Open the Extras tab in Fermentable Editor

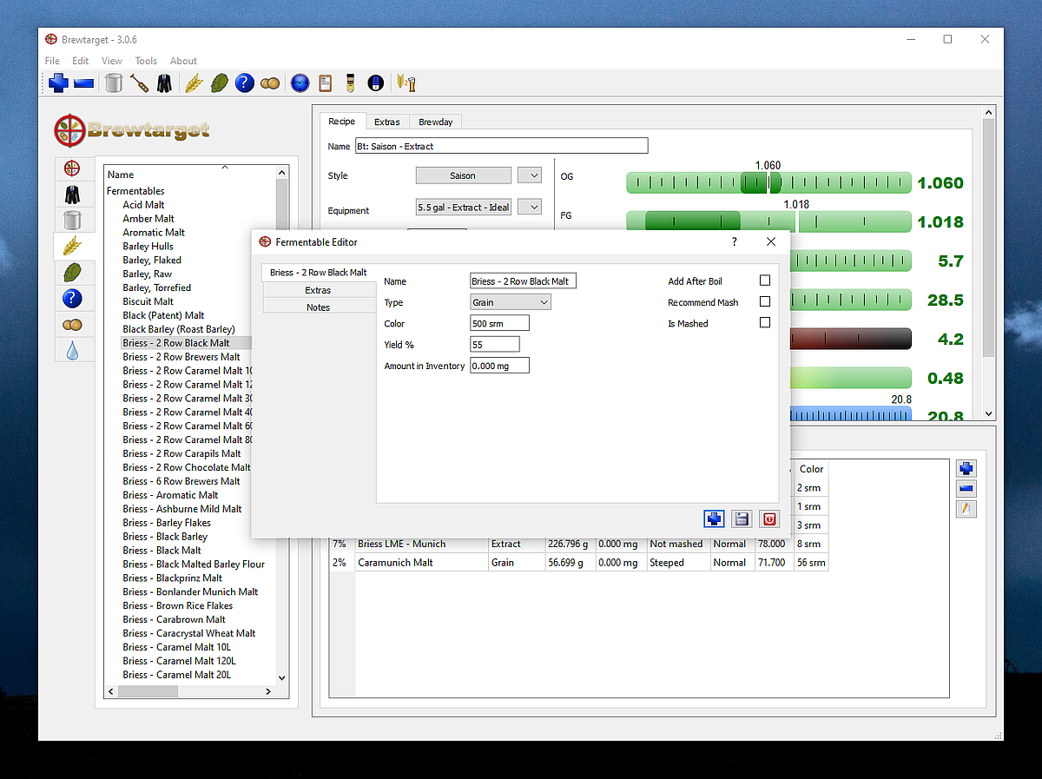tap(318, 290)
